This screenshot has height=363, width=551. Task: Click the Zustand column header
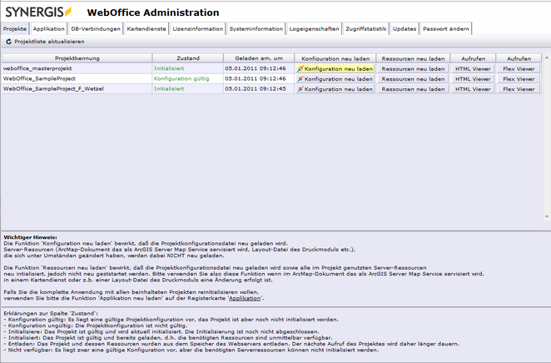coord(187,59)
